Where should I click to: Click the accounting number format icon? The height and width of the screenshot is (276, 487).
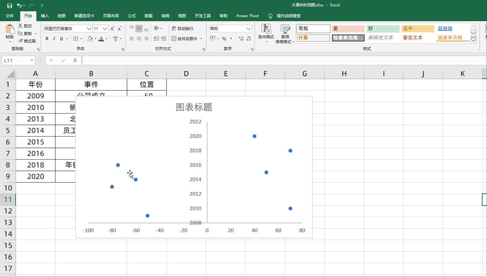[212, 38]
